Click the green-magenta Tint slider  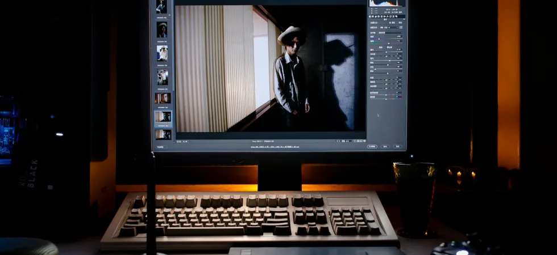click(x=386, y=43)
